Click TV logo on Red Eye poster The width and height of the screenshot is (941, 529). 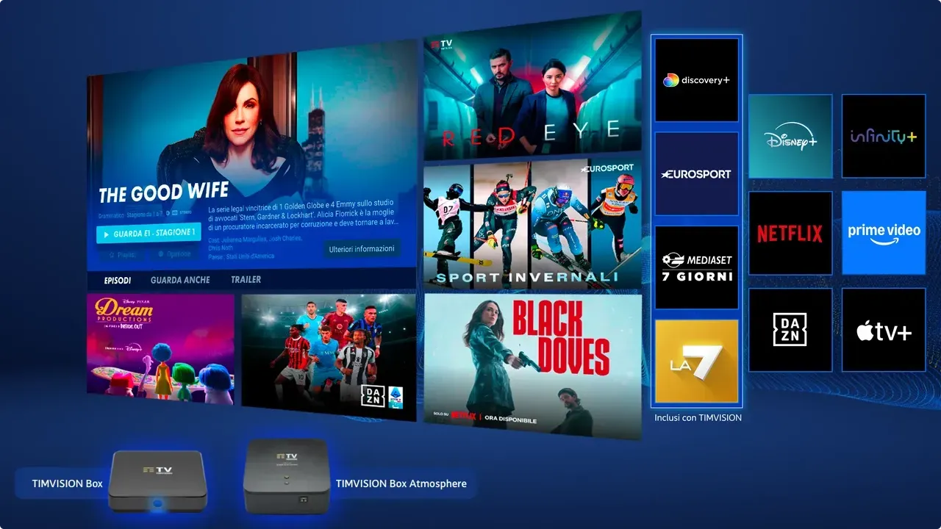443,46
